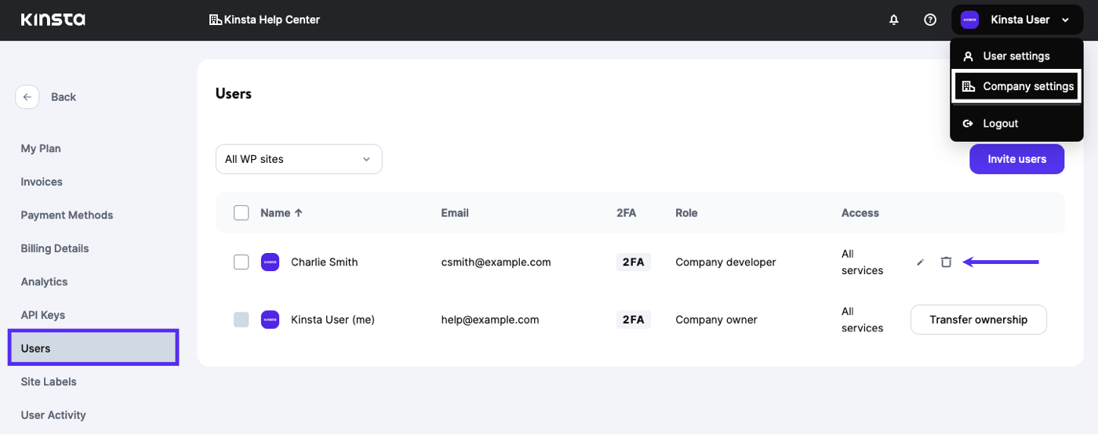Click the Company developer role cell
The width and height of the screenshot is (1098, 434).
[725, 262]
